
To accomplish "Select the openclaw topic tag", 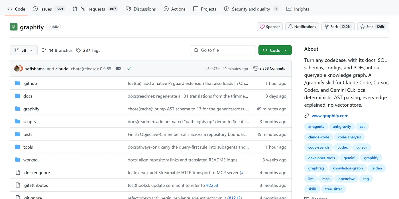I will (x=346, y=179).
